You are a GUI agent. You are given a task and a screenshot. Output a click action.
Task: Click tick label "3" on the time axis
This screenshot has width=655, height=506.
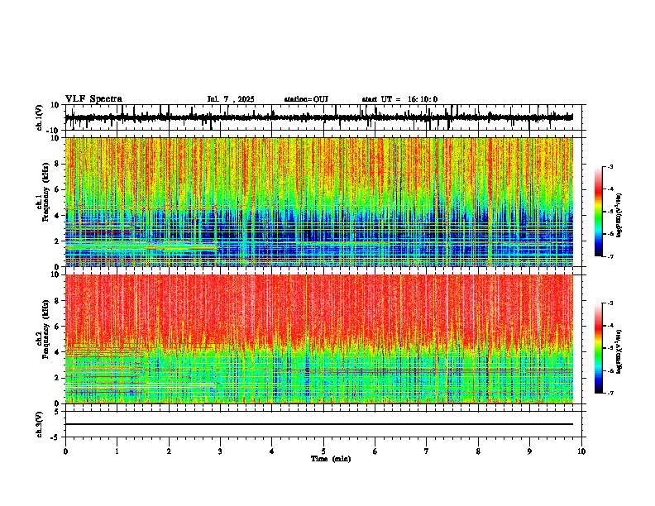pyautogui.click(x=220, y=451)
